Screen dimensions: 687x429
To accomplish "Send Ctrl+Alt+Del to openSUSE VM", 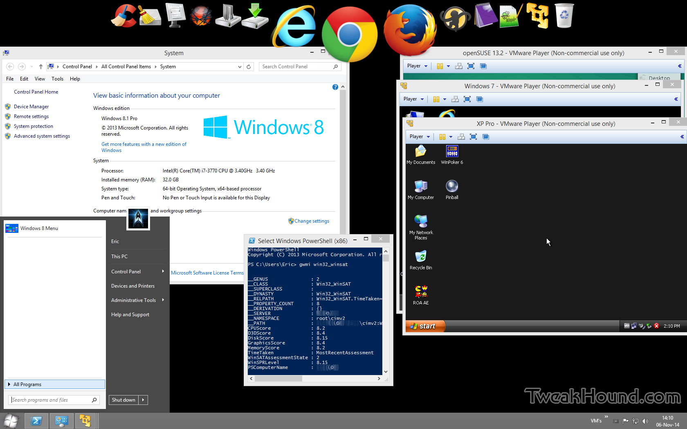I will pos(459,66).
